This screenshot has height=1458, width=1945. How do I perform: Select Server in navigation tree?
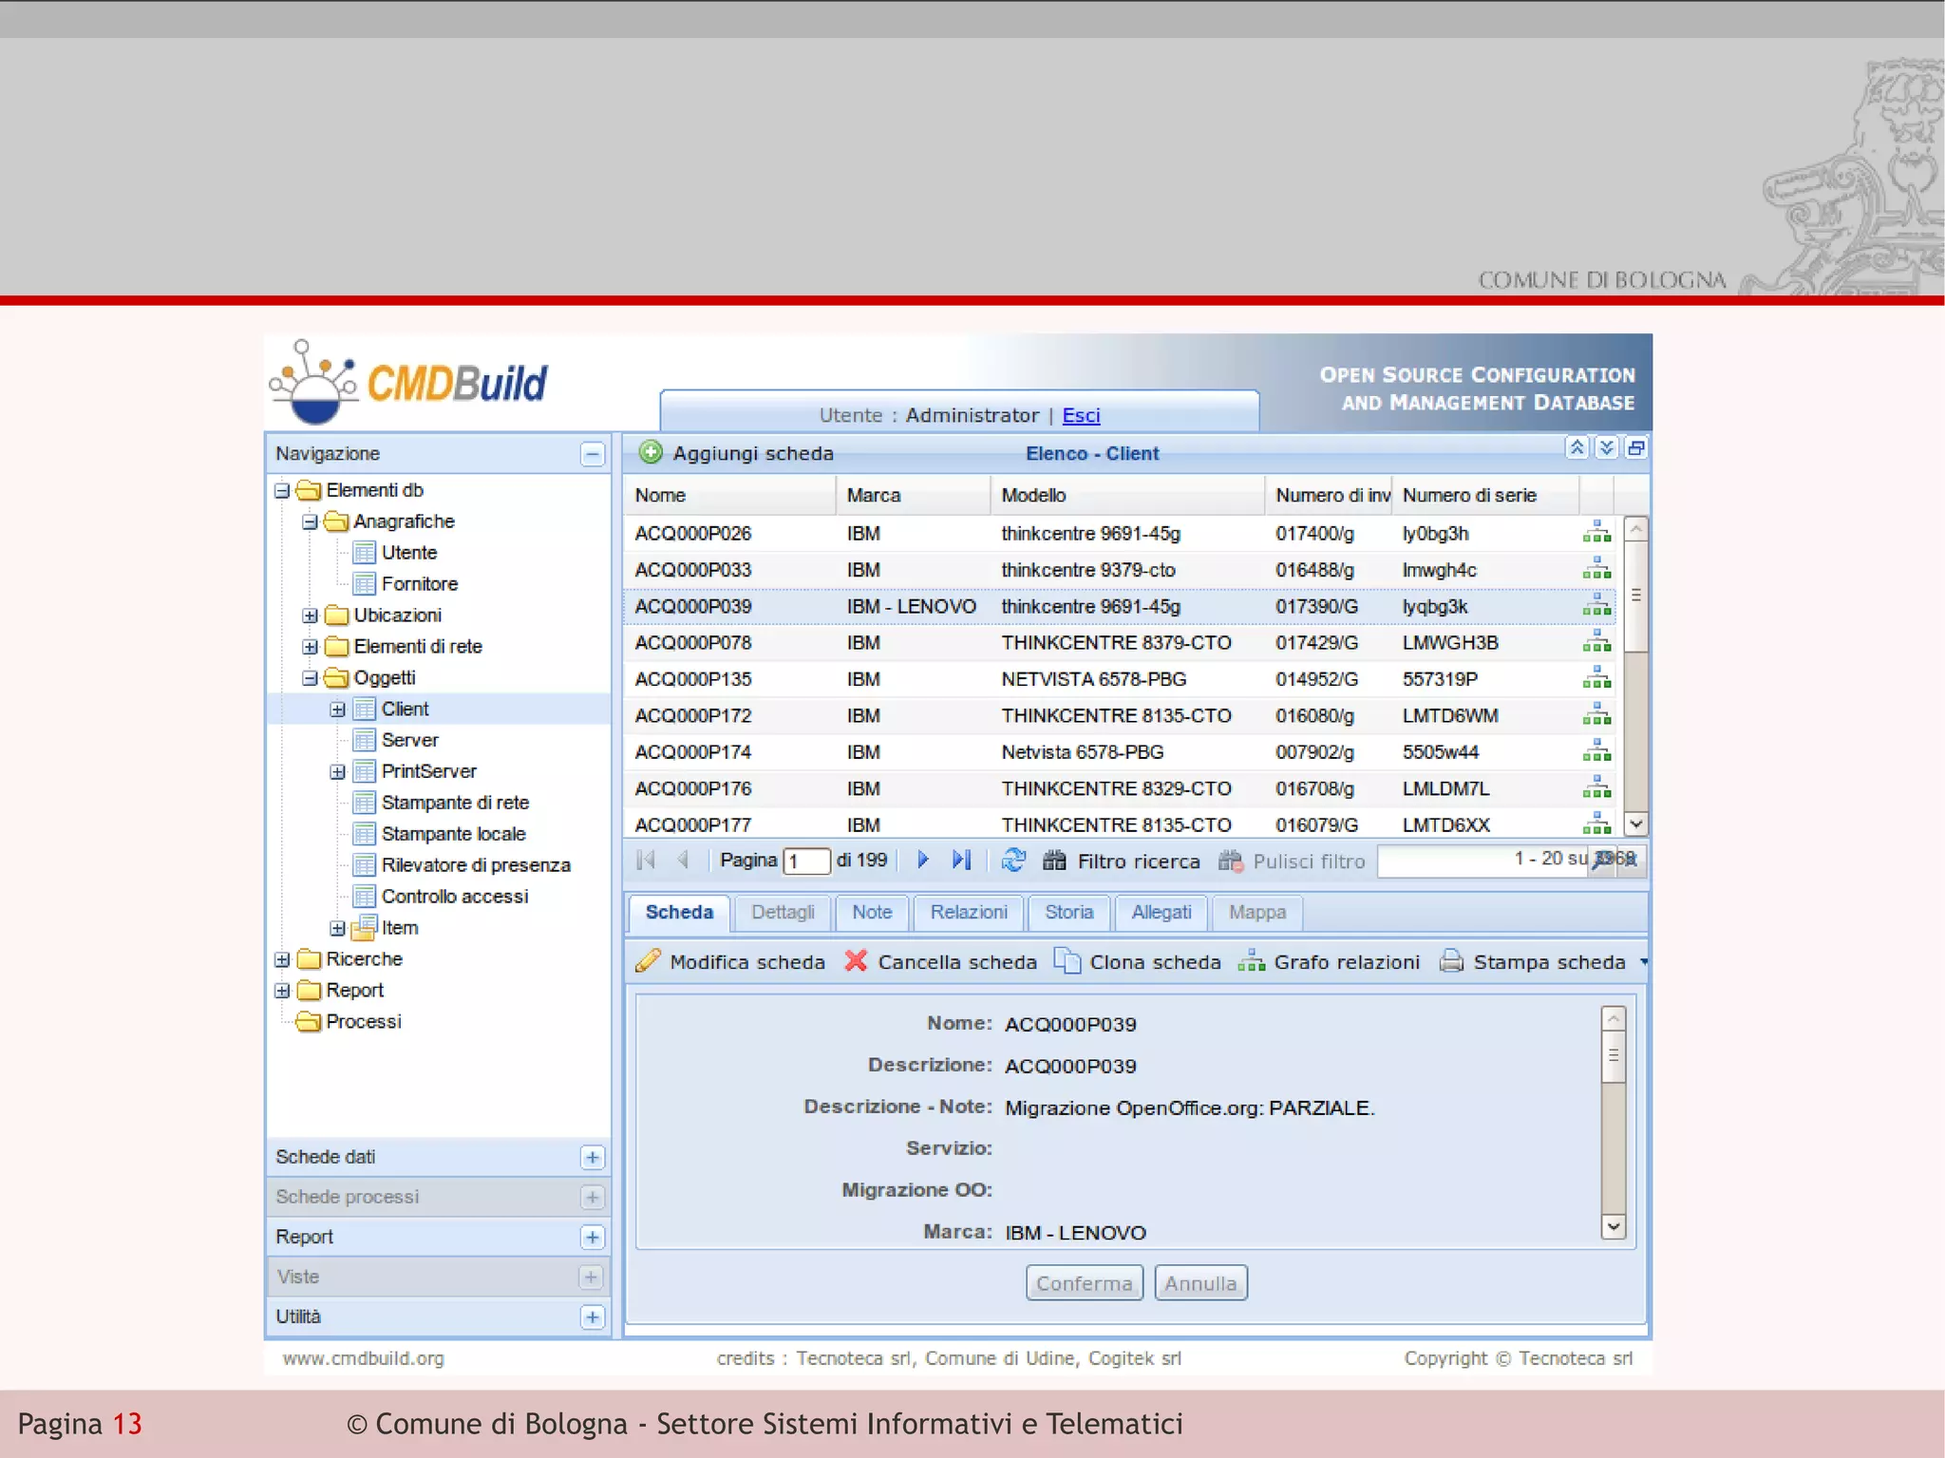pyautogui.click(x=410, y=740)
